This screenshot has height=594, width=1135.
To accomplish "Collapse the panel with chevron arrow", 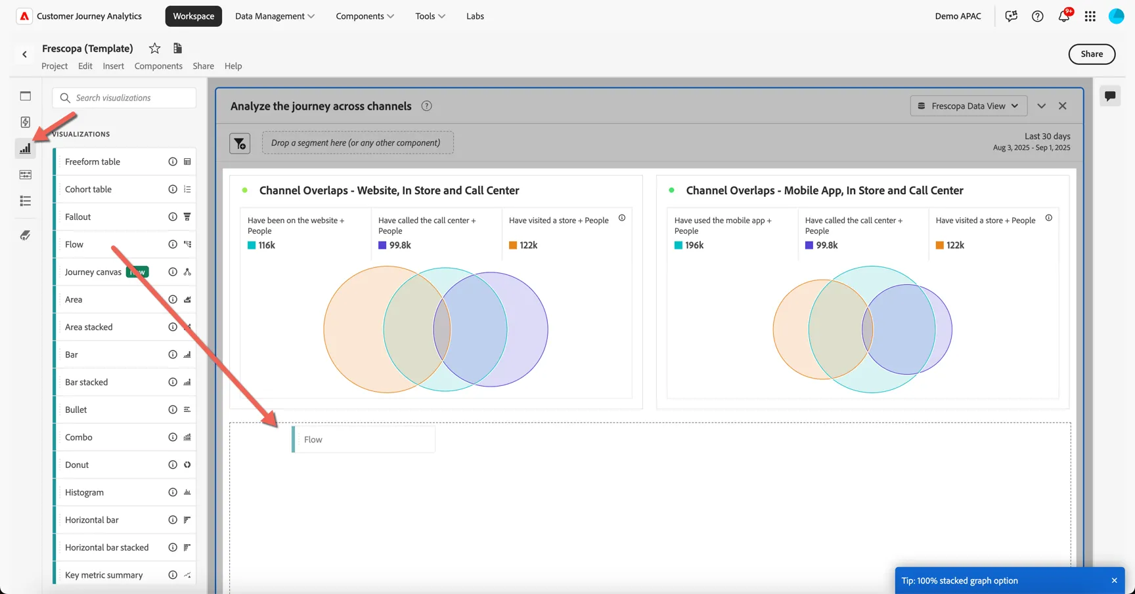I will coord(1041,106).
